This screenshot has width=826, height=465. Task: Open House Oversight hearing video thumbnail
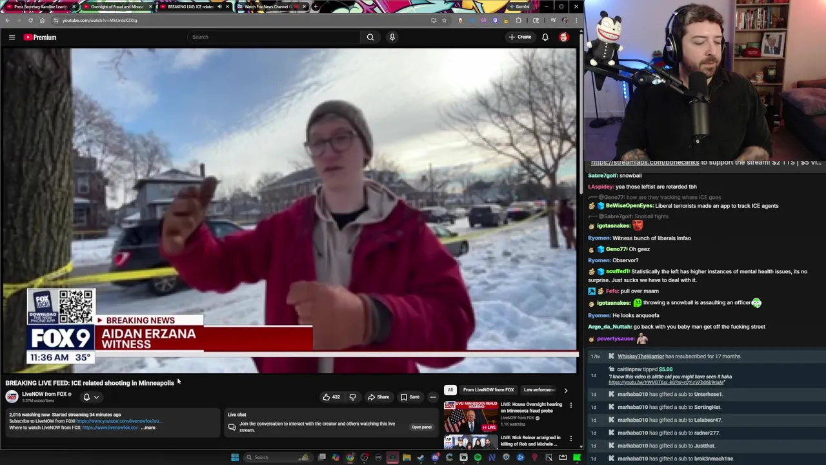tap(470, 415)
